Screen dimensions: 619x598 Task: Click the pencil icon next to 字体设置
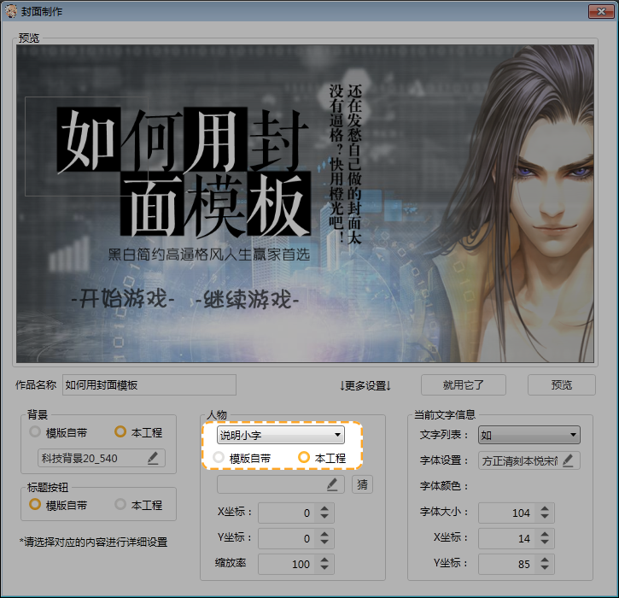tap(568, 461)
